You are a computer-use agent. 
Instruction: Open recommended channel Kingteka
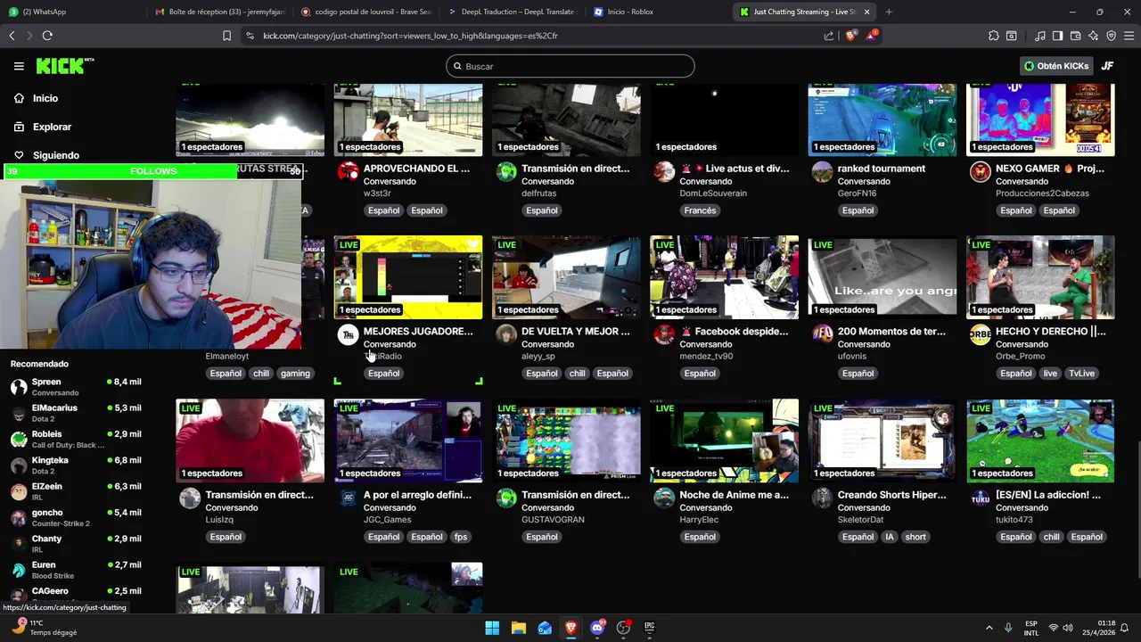pyautogui.click(x=76, y=465)
